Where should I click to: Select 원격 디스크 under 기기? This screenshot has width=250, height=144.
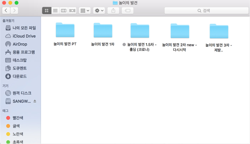21,93
